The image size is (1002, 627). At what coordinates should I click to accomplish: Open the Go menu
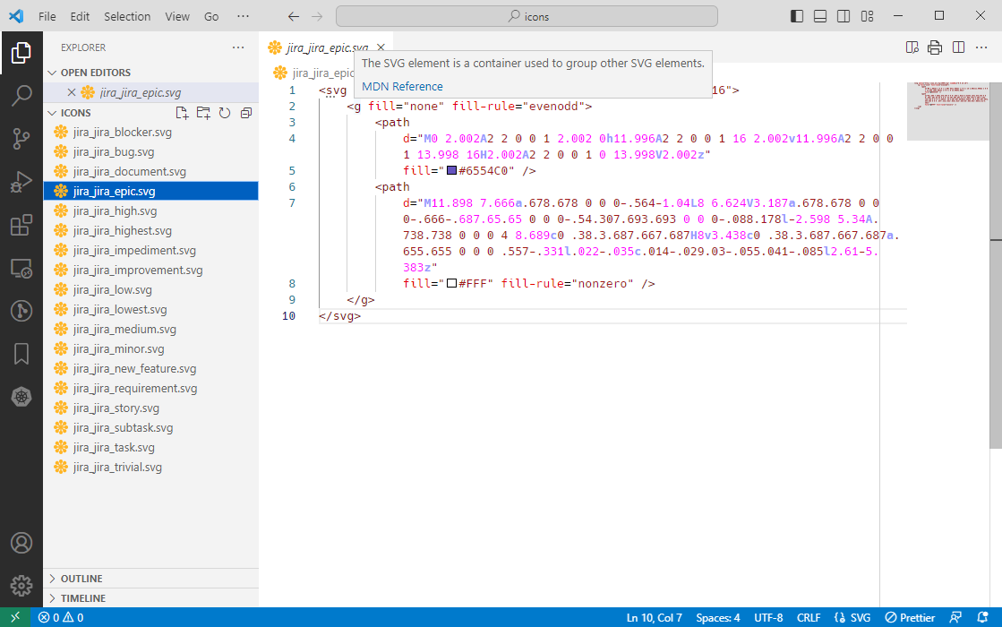click(x=211, y=17)
